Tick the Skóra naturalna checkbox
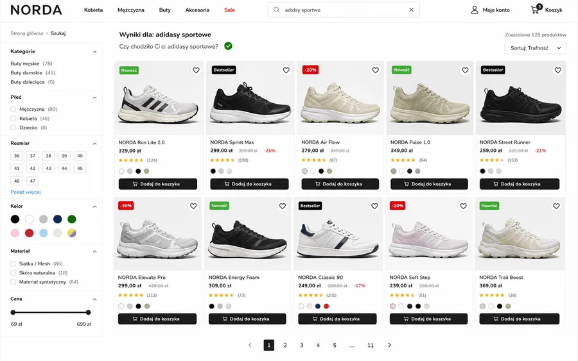The image size is (578, 361). tap(13, 273)
